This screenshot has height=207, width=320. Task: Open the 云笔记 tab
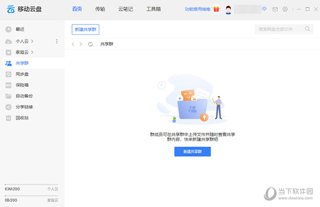coord(125,9)
